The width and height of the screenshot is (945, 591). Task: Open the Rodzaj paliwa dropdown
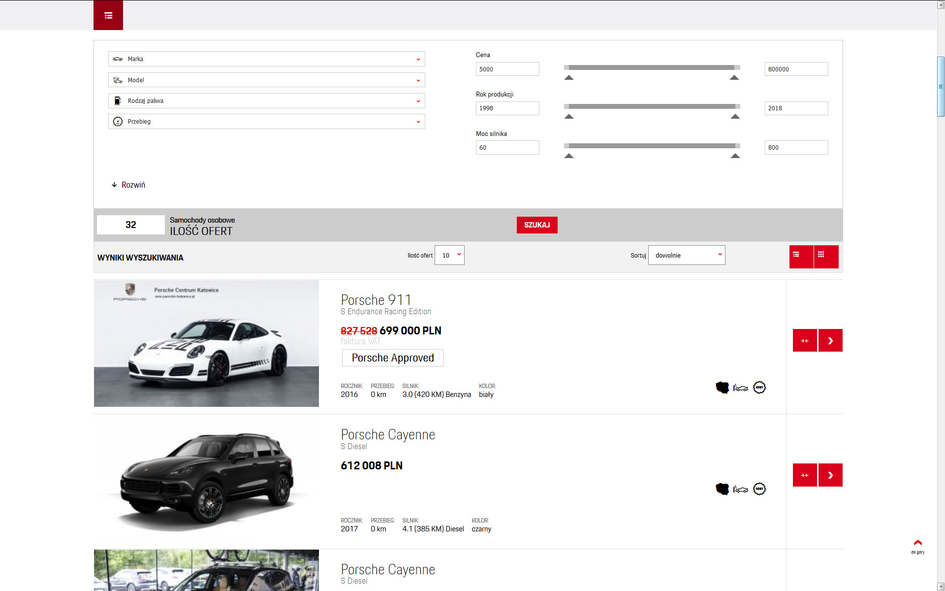point(266,100)
